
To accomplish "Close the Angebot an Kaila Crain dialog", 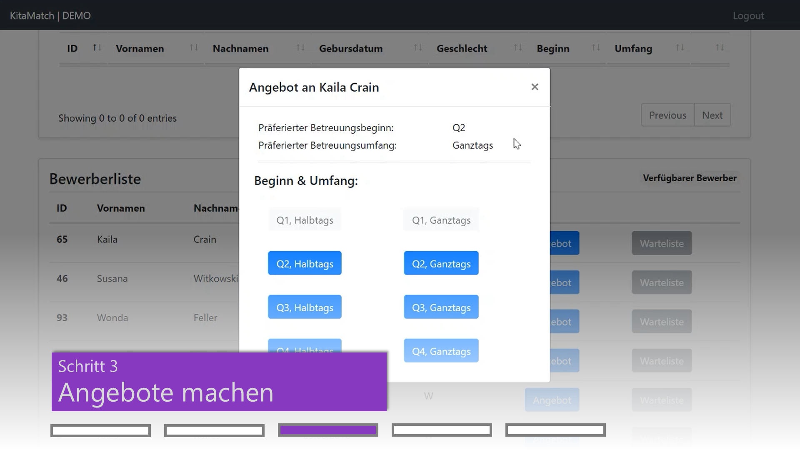I will pyautogui.click(x=535, y=87).
